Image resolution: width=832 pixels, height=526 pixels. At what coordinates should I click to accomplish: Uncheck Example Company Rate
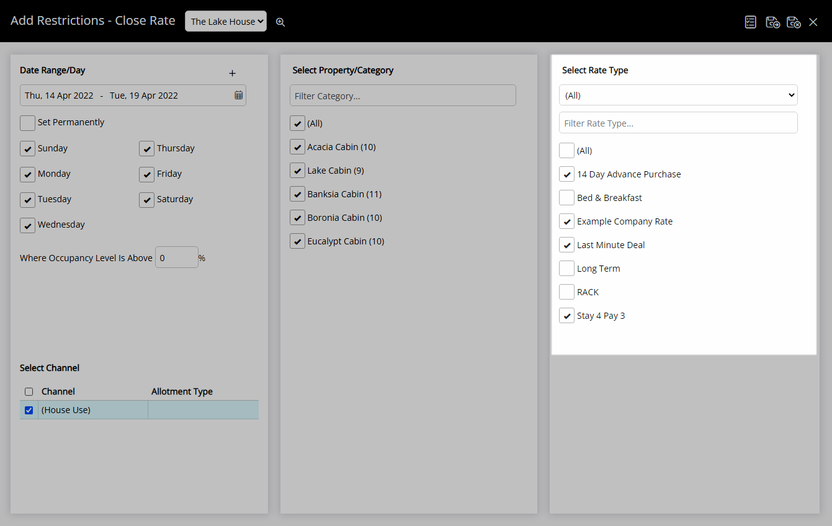[566, 221]
